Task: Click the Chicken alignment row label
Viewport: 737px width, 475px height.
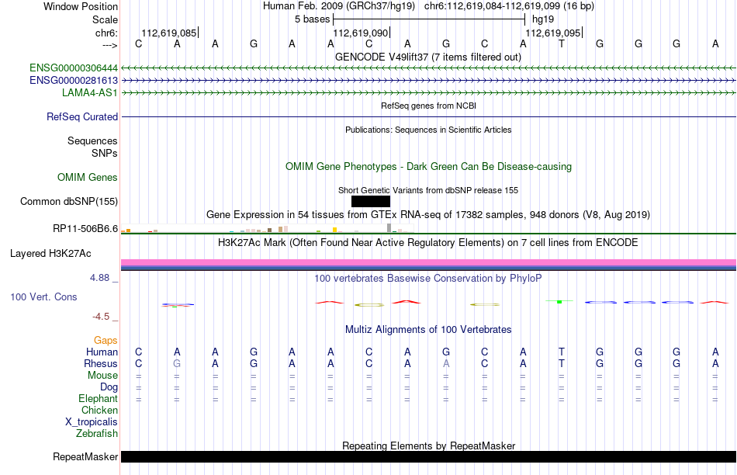Action: (x=99, y=410)
